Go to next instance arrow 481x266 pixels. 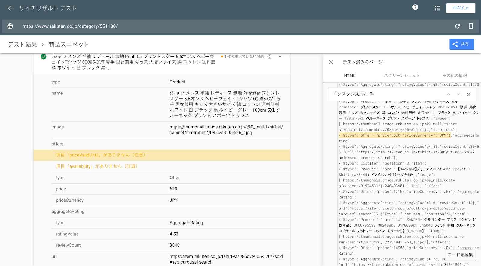[x=458, y=94]
